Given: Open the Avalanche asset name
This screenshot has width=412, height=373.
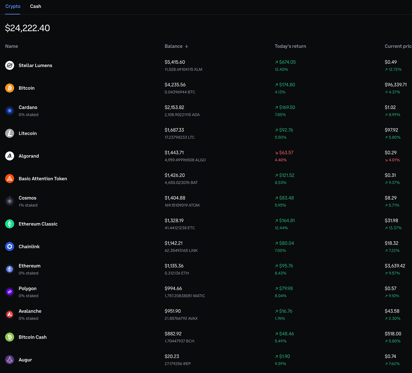Looking at the screenshot, I should click(x=30, y=311).
